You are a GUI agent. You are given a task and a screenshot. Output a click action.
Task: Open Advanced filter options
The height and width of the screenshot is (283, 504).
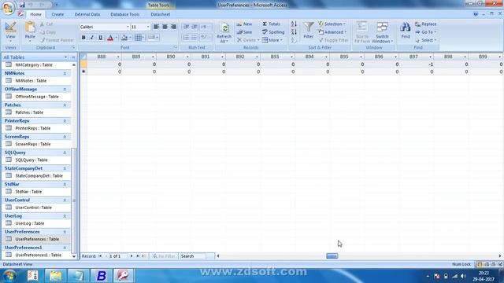332,32
